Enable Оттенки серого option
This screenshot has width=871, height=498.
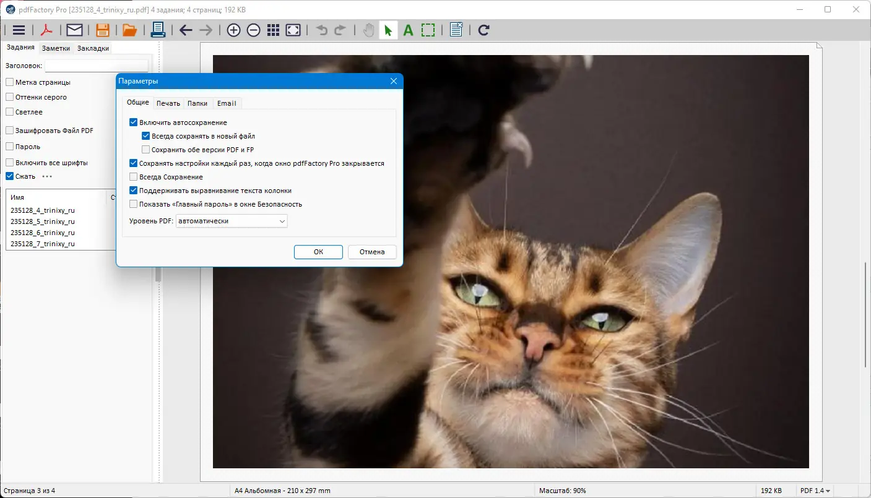[10, 97]
